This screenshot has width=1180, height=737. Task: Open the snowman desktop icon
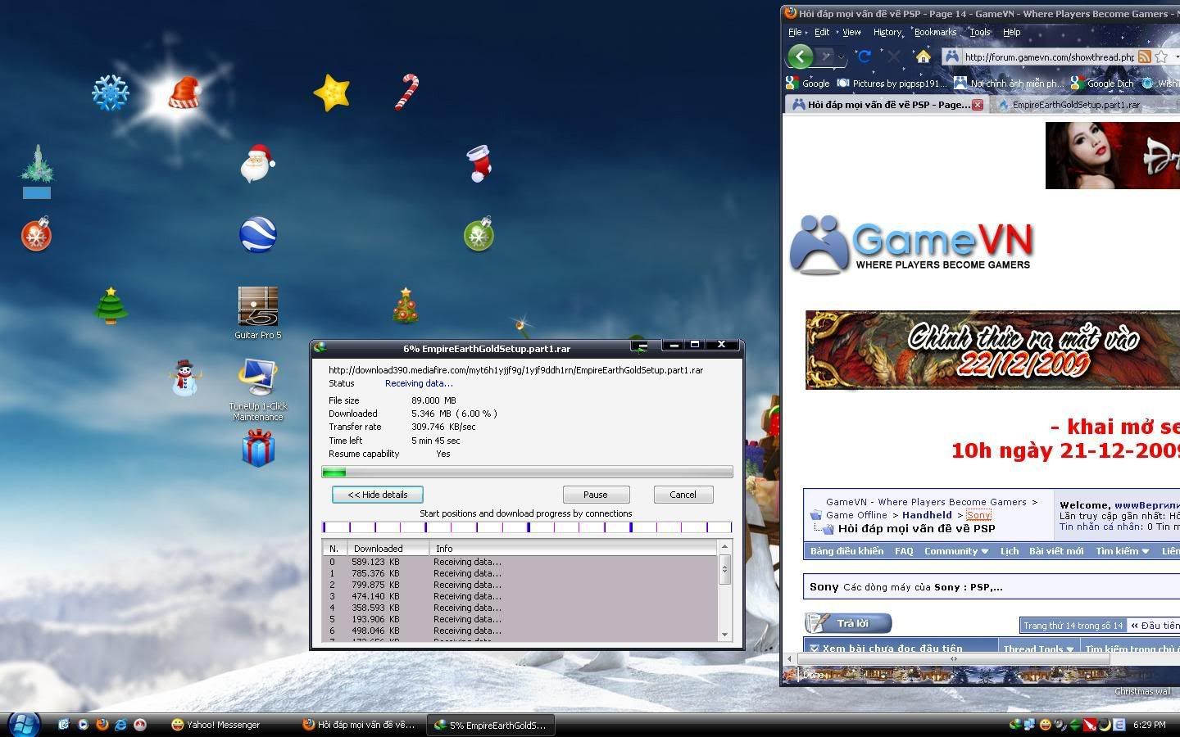coord(184,378)
